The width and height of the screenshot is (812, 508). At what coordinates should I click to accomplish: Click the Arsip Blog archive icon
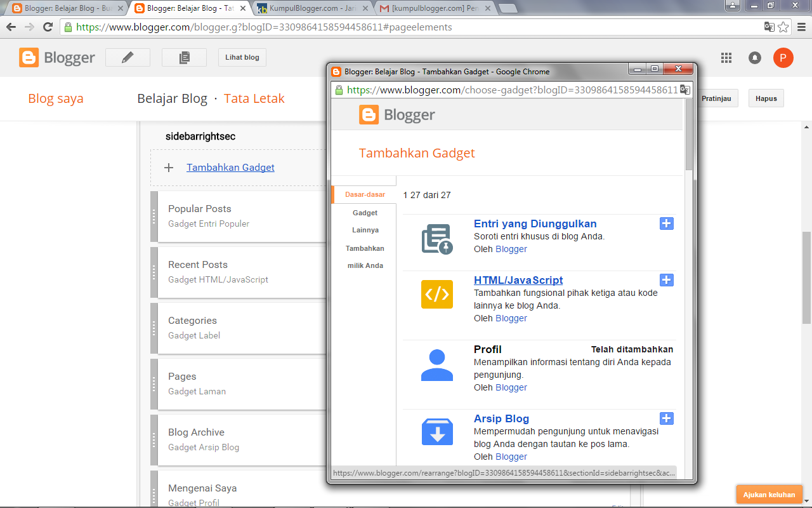click(437, 432)
